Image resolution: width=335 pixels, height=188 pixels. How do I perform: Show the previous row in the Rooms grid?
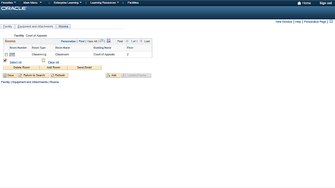click(127, 41)
